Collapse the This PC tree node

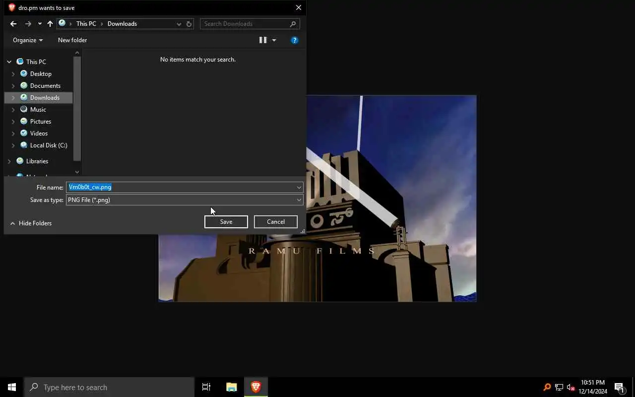[9, 62]
